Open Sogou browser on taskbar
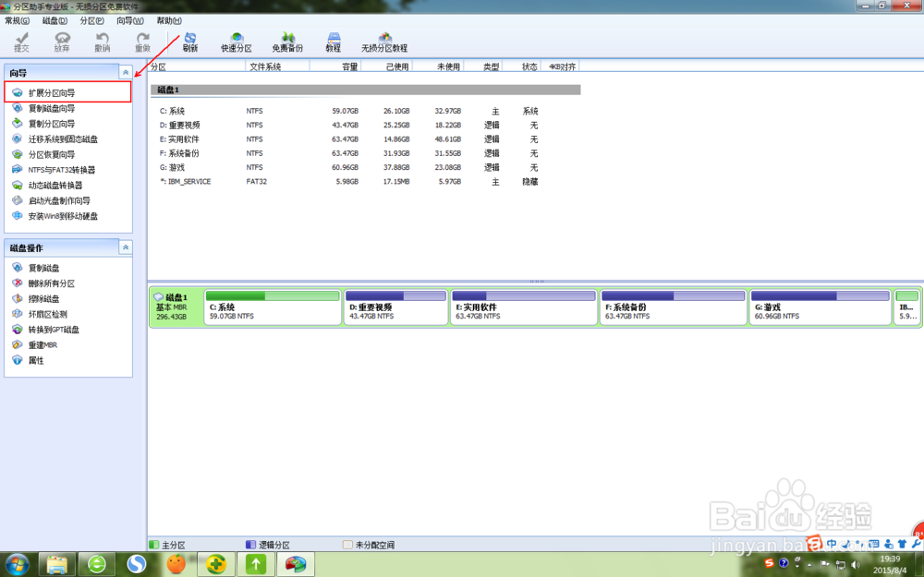The height and width of the screenshot is (577, 924). tap(137, 564)
